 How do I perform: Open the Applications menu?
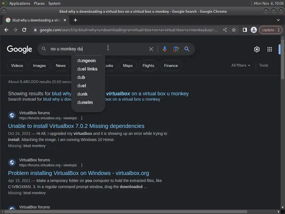20,3
